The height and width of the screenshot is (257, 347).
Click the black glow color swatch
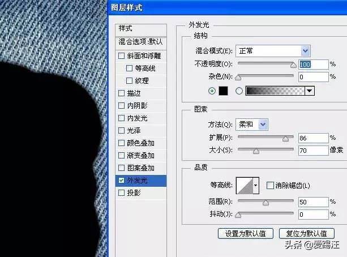(x=223, y=91)
